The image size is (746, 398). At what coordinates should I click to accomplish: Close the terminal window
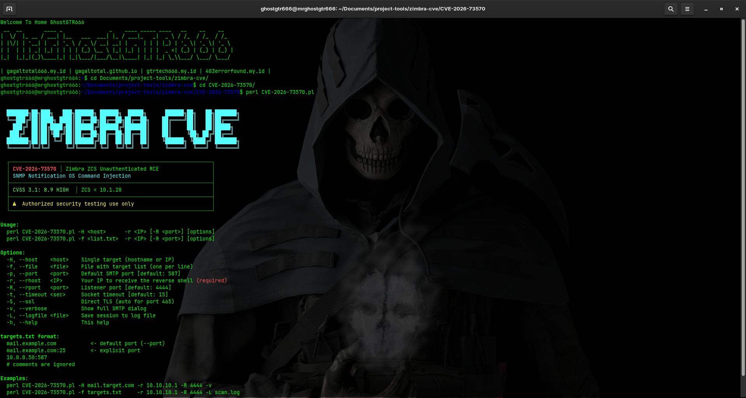tap(737, 9)
